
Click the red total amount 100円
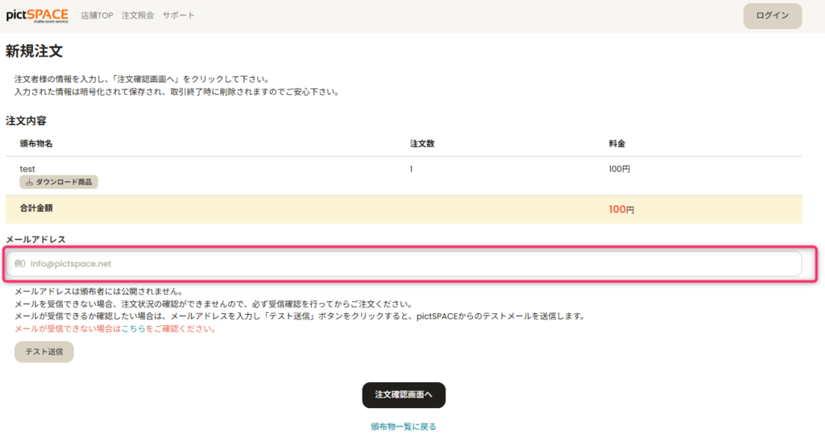click(x=620, y=209)
